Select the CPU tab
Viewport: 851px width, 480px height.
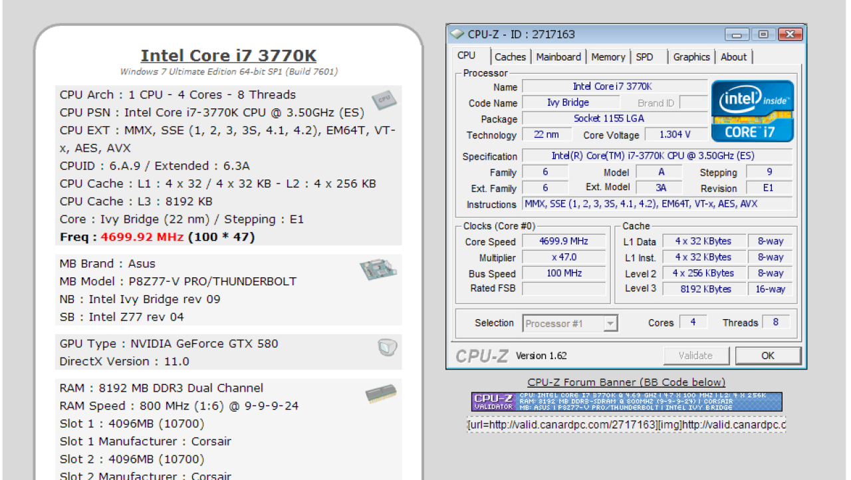(x=467, y=56)
